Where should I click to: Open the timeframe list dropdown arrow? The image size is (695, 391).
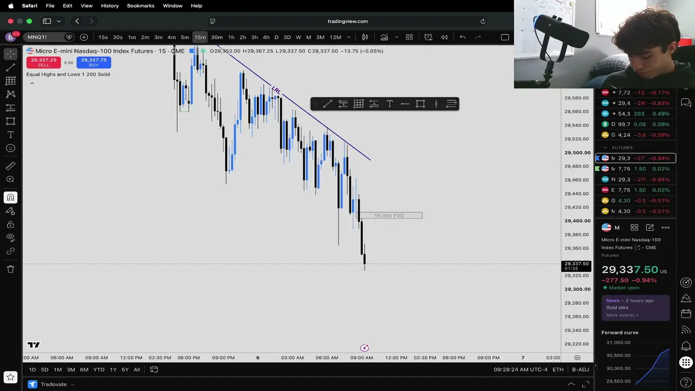pyautogui.click(x=349, y=37)
